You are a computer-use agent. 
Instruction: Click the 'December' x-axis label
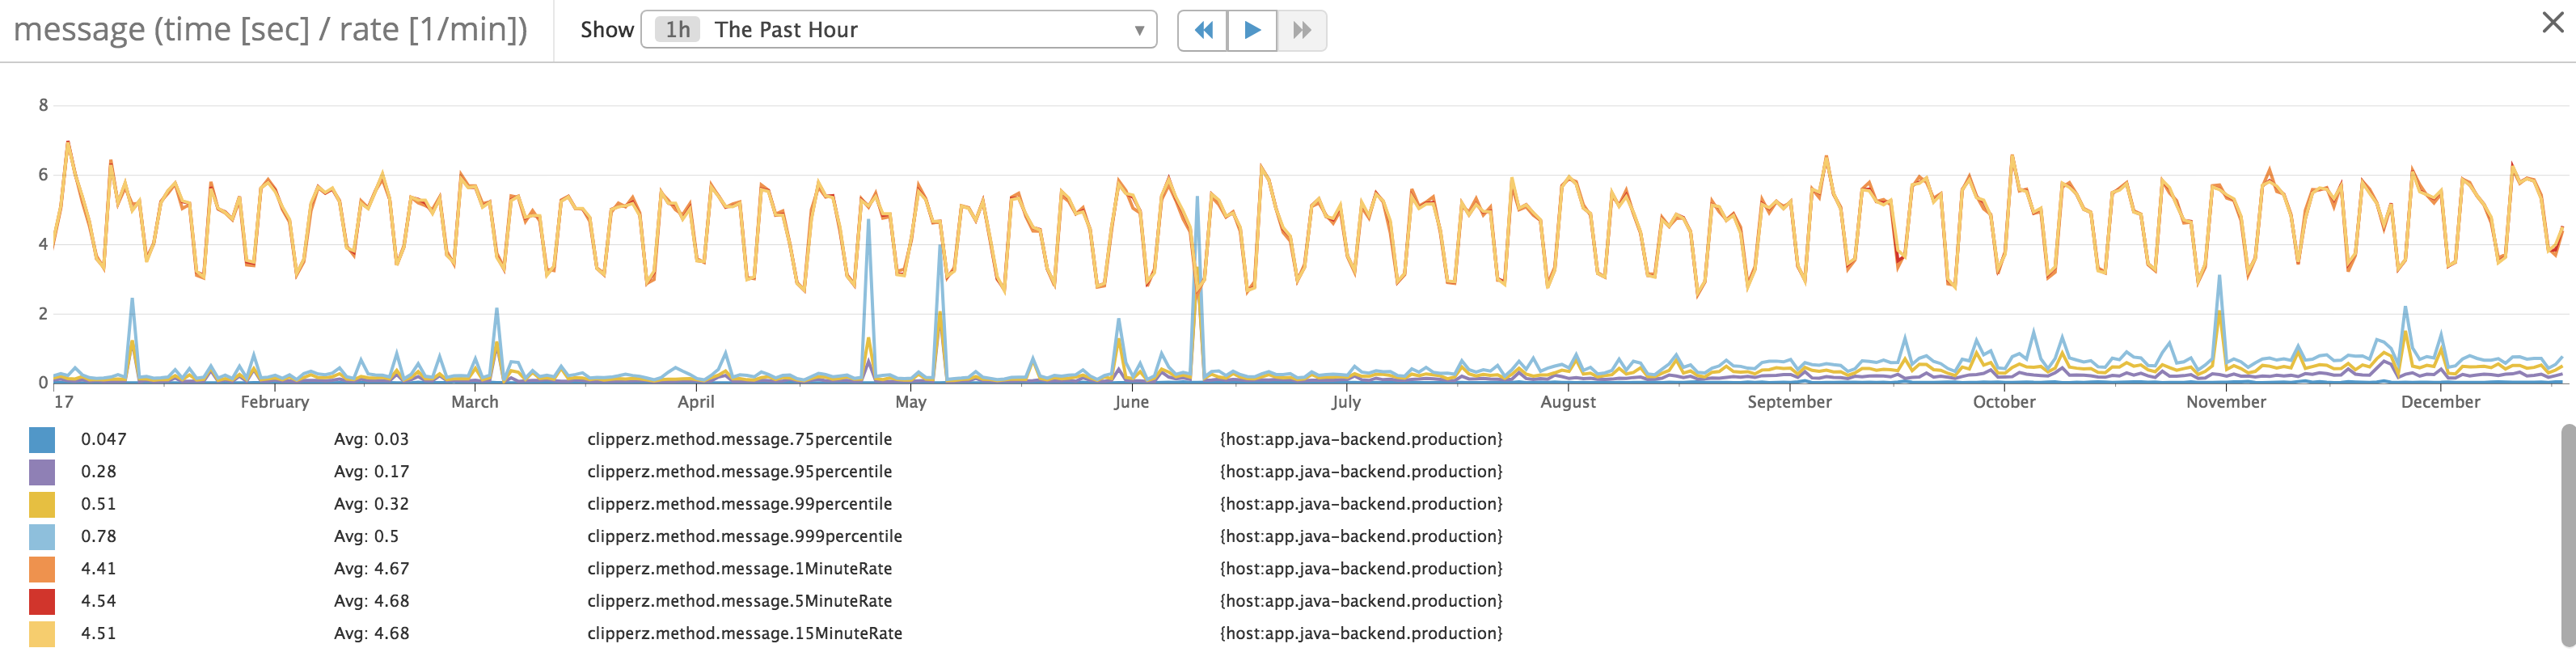[x=2441, y=402]
